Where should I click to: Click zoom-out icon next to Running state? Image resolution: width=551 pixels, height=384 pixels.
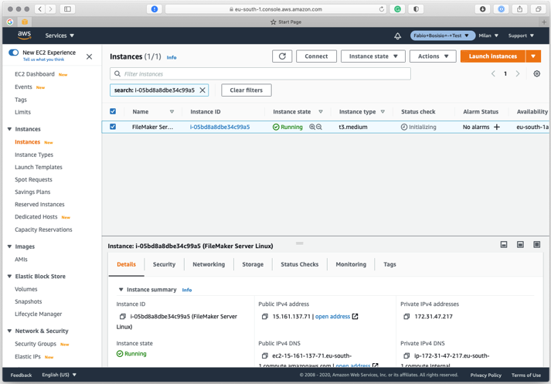pos(318,127)
